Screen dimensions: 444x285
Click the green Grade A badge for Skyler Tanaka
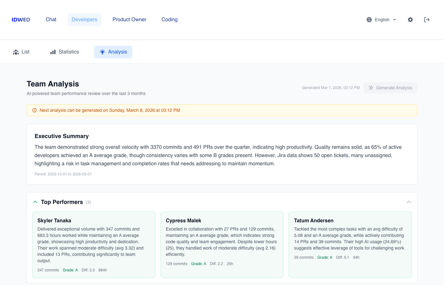click(70, 270)
